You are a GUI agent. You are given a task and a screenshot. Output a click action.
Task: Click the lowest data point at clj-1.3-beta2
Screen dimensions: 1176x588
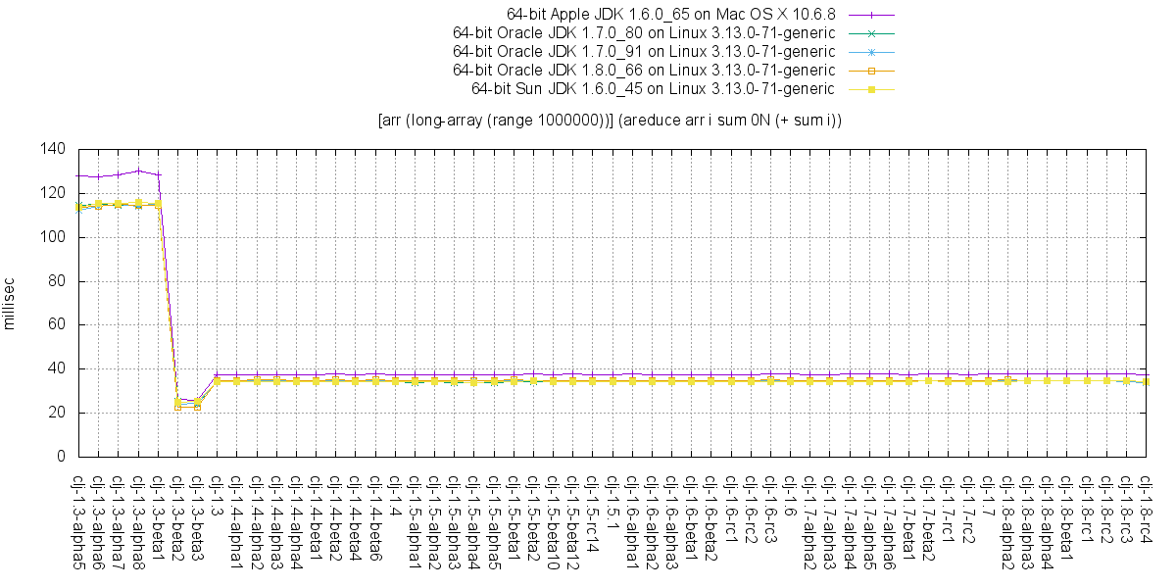[x=178, y=407]
